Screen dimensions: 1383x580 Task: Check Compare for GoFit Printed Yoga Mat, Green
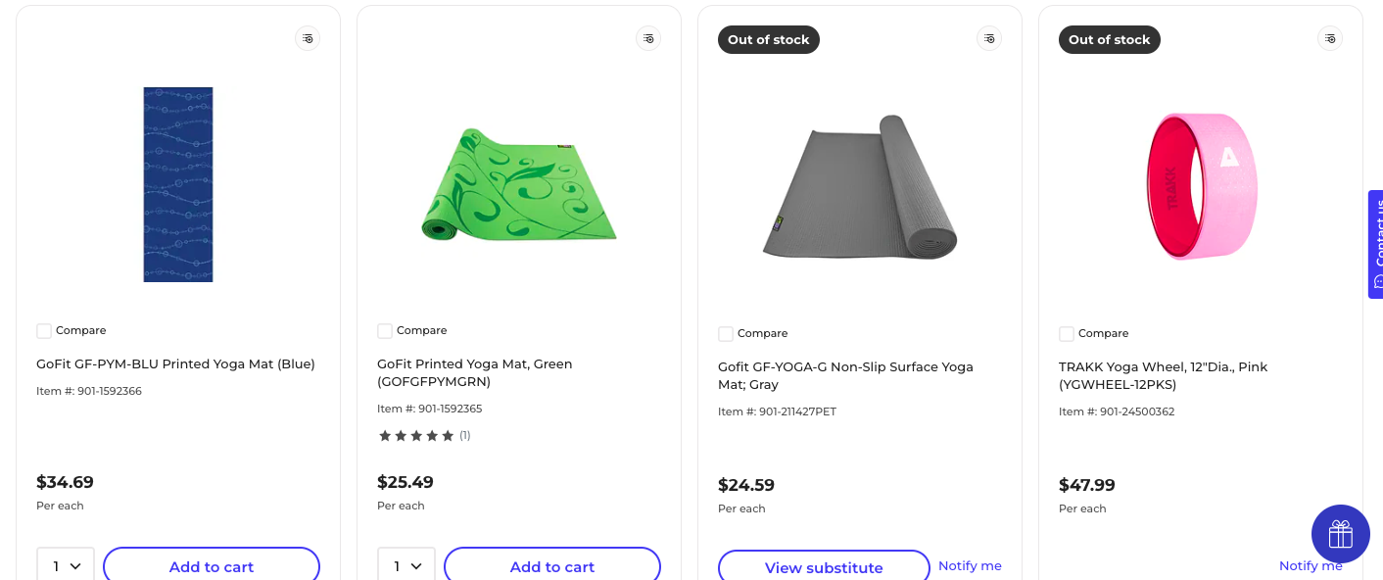click(385, 331)
